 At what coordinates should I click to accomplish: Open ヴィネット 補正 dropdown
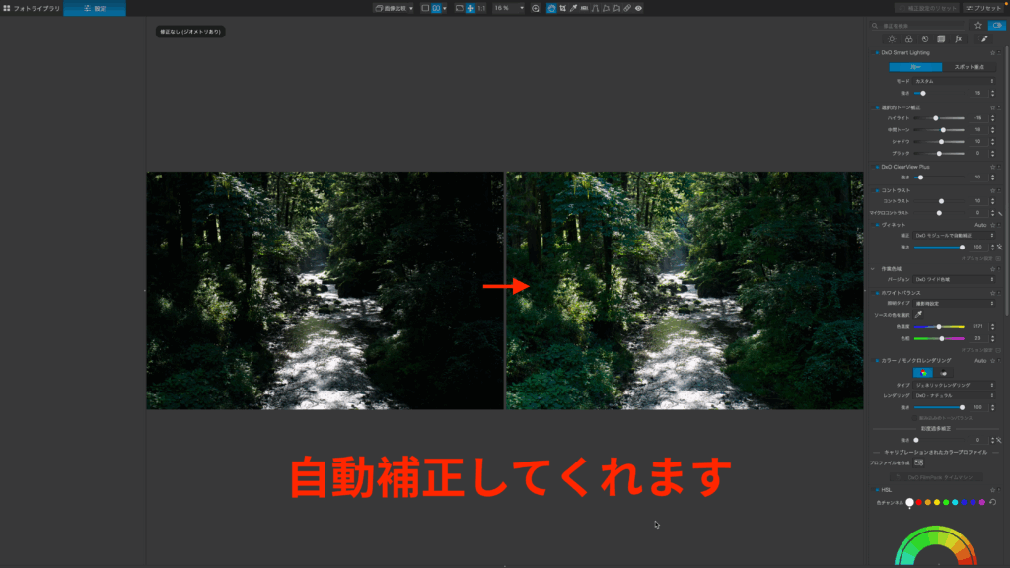tap(954, 236)
